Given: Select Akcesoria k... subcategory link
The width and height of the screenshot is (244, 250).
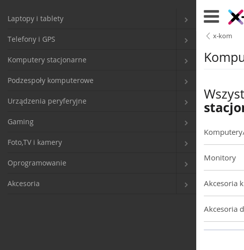Looking at the screenshot, I should (x=224, y=184).
